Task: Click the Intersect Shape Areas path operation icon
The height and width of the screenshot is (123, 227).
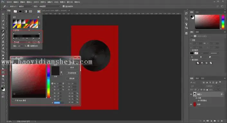Action: (x=206, y=63)
